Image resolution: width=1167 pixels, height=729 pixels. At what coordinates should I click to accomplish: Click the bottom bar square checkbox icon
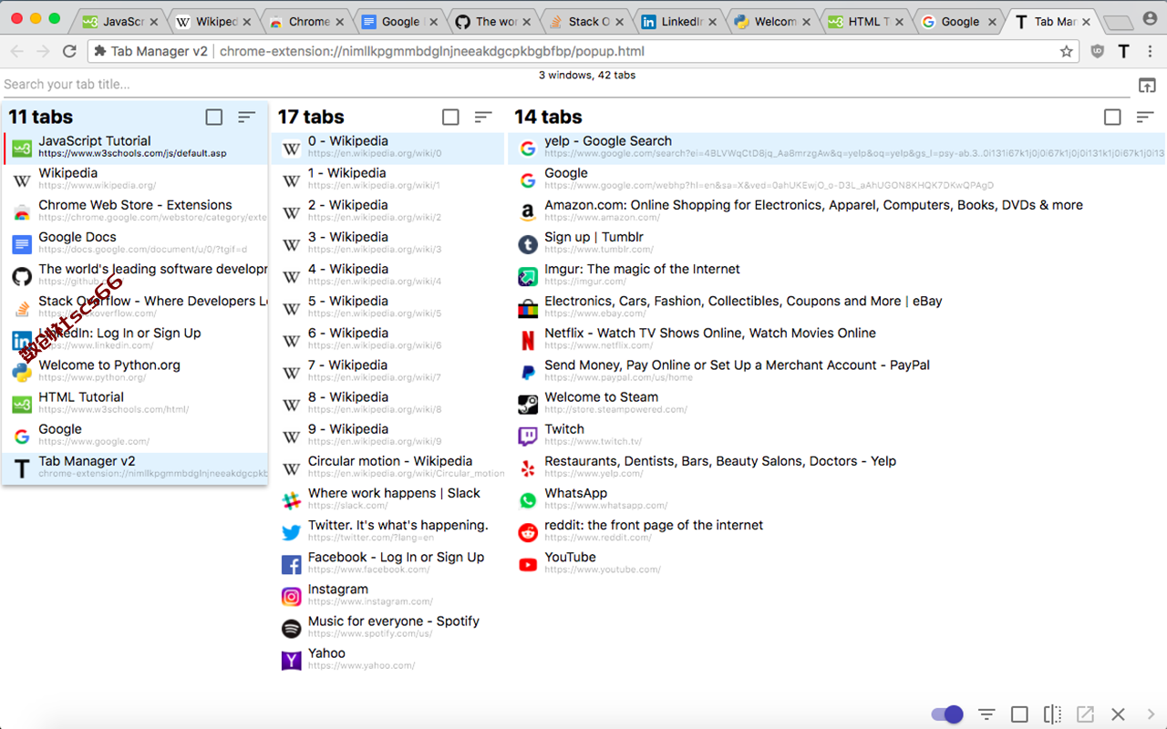tap(1019, 714)
